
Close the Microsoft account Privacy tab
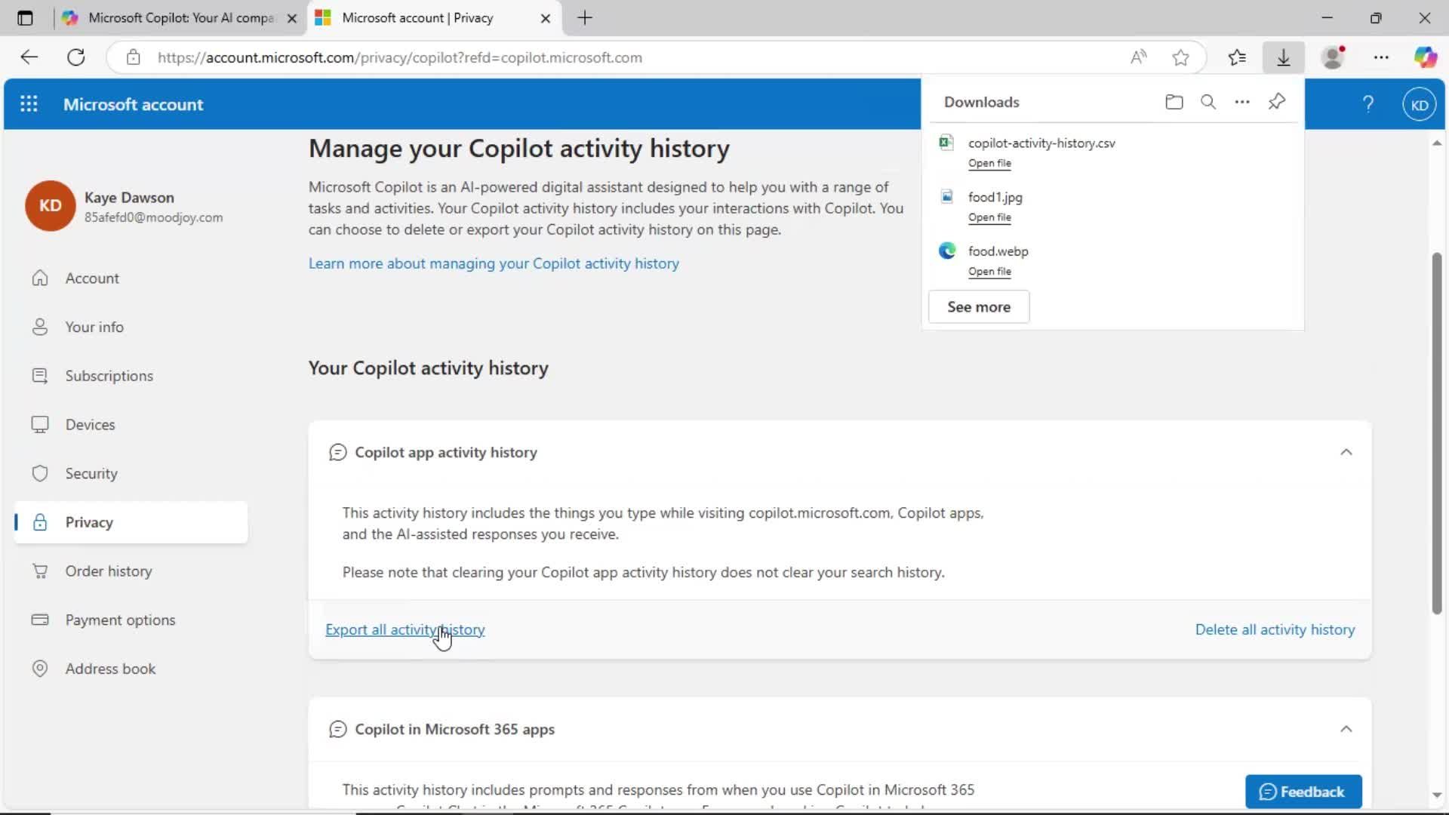pyautogui.click(x=546, y=18)
